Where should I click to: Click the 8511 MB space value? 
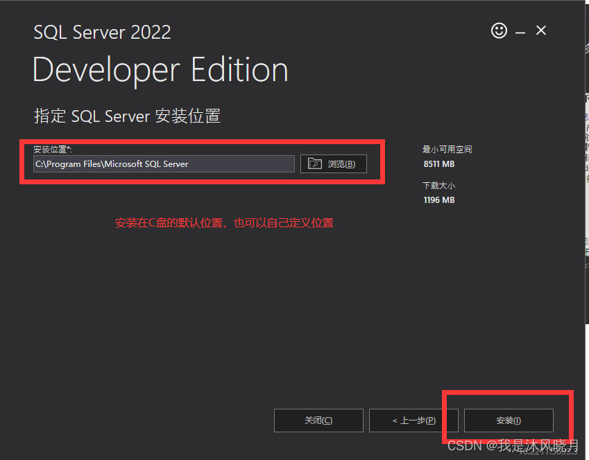[438, 164]
